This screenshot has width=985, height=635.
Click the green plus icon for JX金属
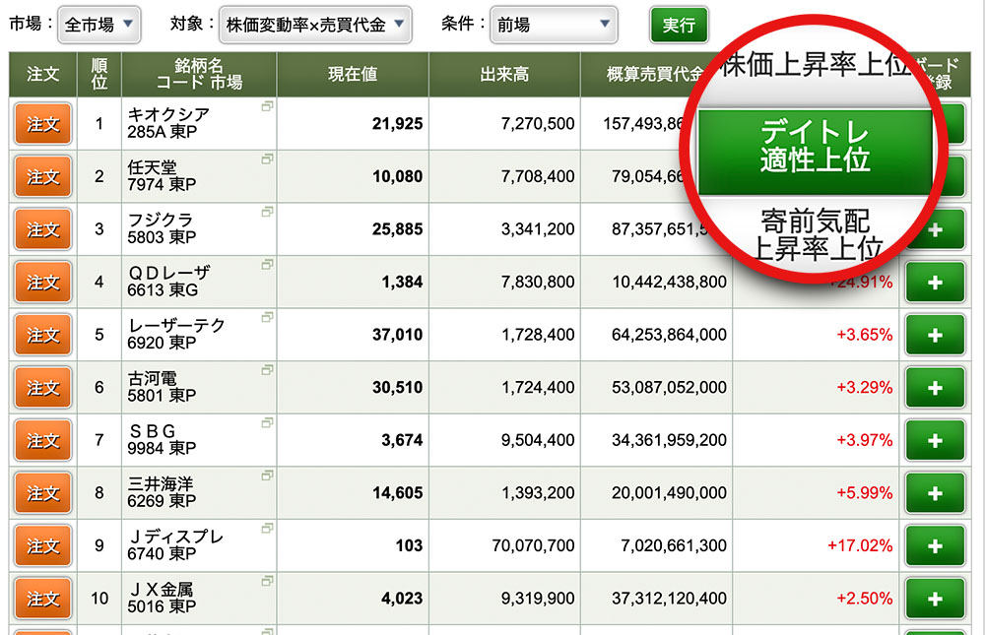(935, 599)
